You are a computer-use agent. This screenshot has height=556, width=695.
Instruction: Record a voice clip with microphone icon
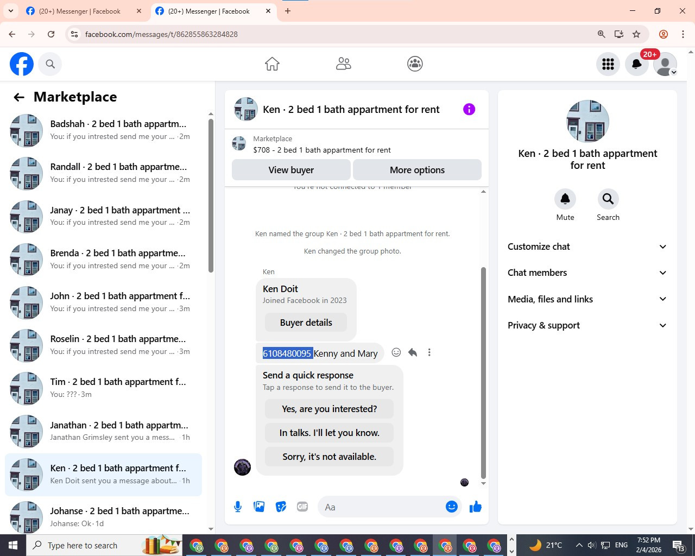[x=238, y=507]
